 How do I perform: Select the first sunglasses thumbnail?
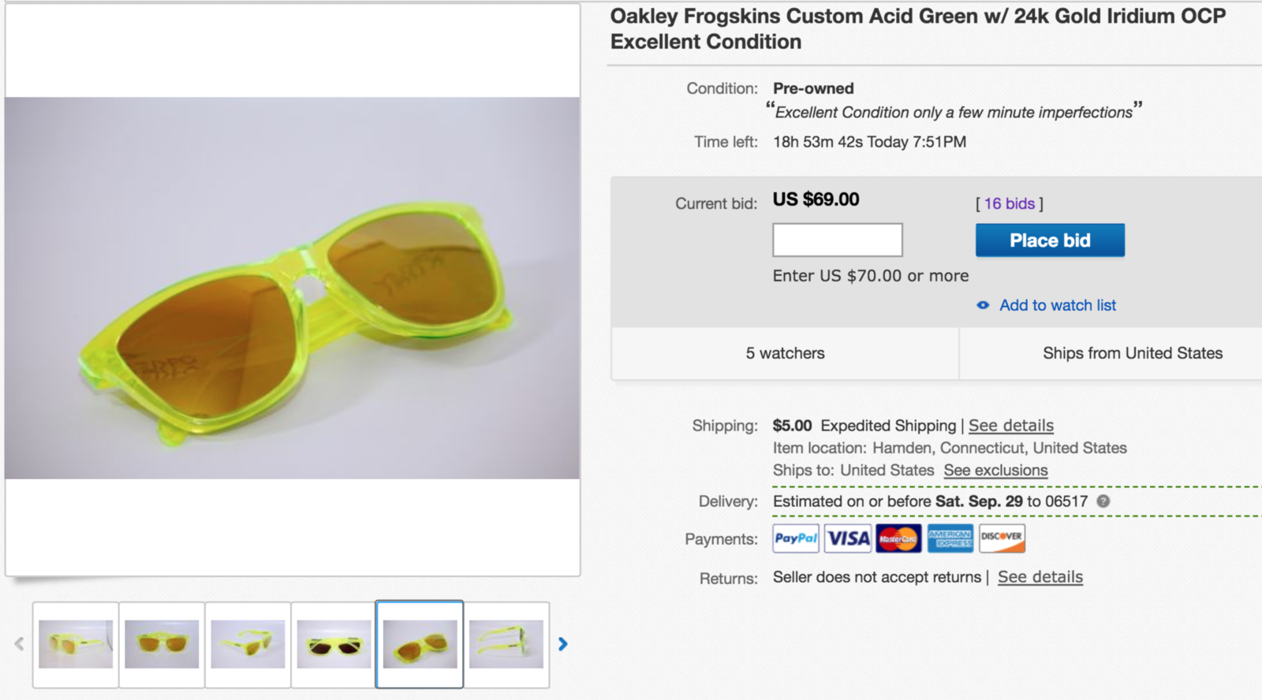(76, 644)
